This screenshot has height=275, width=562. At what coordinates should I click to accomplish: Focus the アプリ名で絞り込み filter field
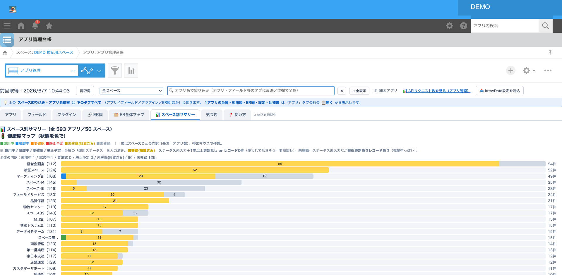[x=251, y=91]
